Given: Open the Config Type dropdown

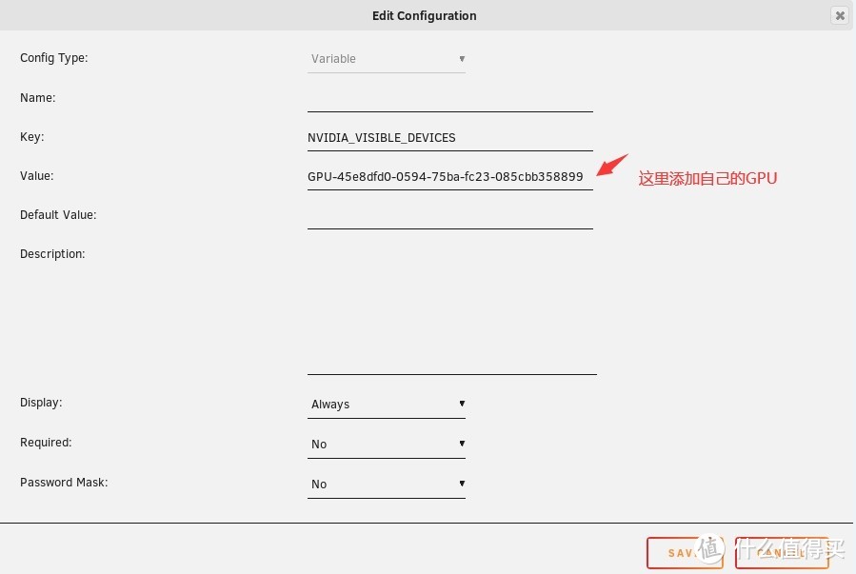Looking at the screenshot, I should (x=387, y=59).
